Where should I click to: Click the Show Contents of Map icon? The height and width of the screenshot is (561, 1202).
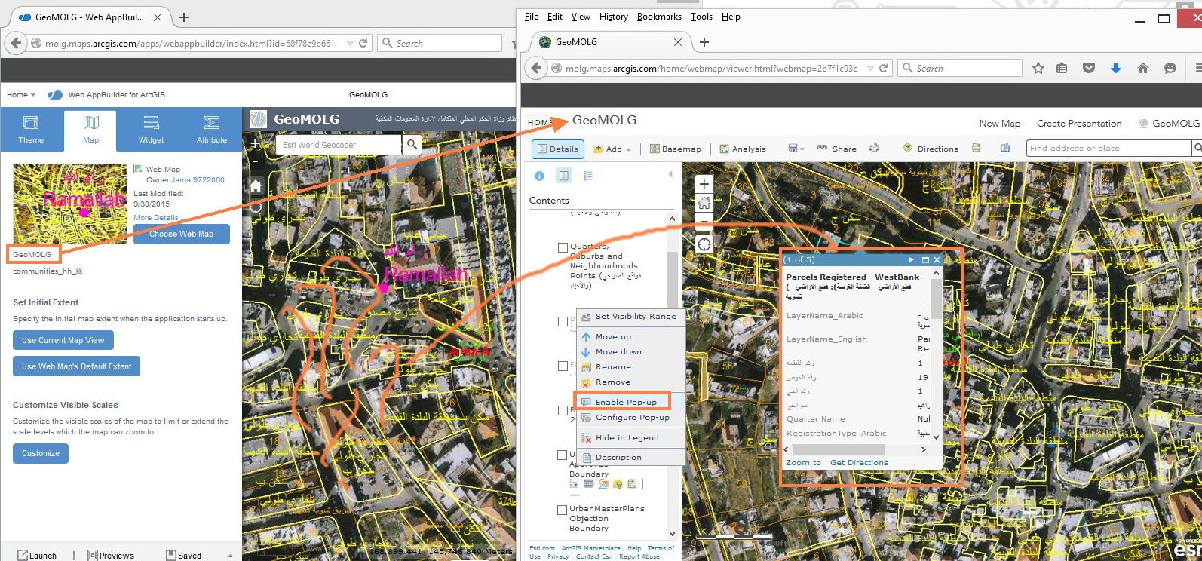(563, 176)
